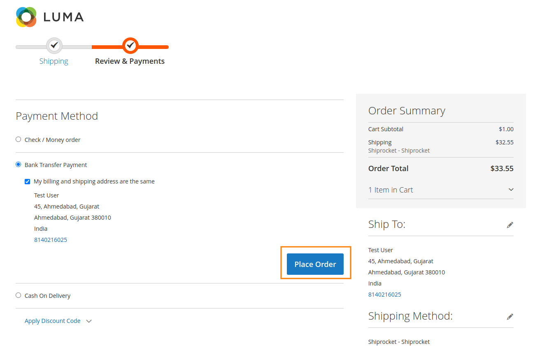Viewport: 549px width, 362px height.
Task: Click the pencil icon to edit Ship To address
Action: click(x=510, y=225)
